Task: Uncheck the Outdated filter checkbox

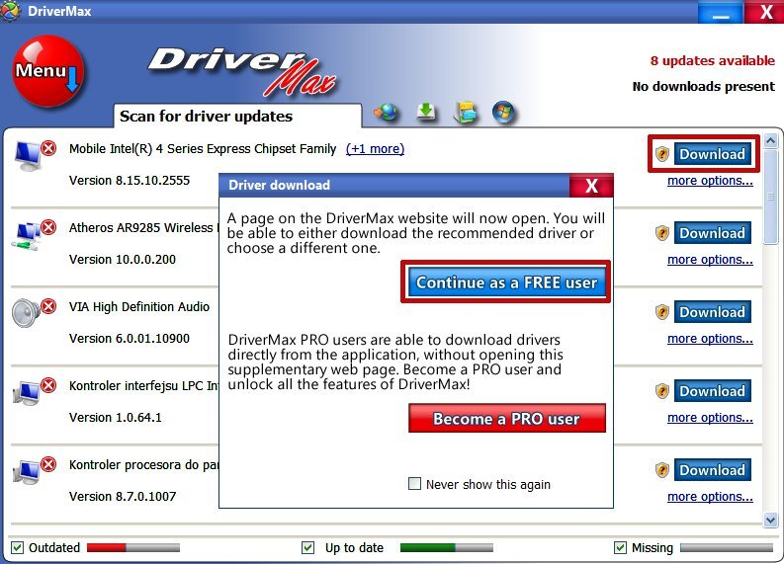Action: (x=17, y=547)
